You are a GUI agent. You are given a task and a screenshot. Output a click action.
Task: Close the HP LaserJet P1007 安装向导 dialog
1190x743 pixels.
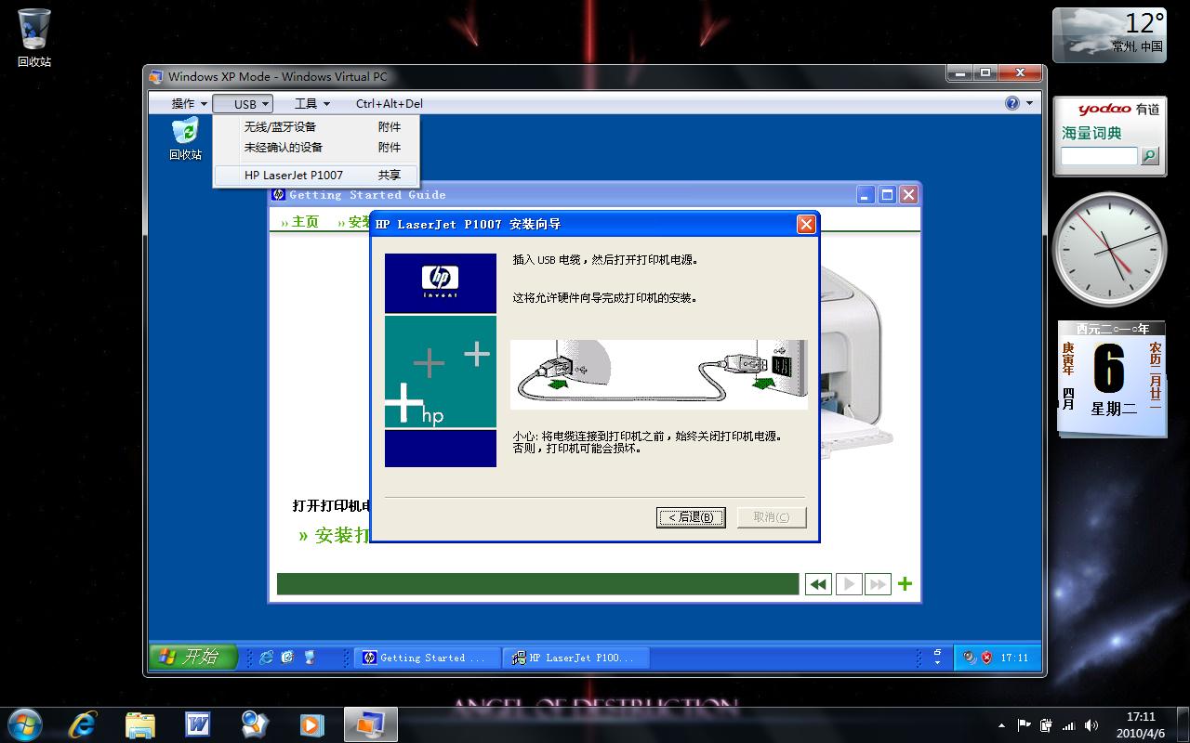[x=806, y=224]
